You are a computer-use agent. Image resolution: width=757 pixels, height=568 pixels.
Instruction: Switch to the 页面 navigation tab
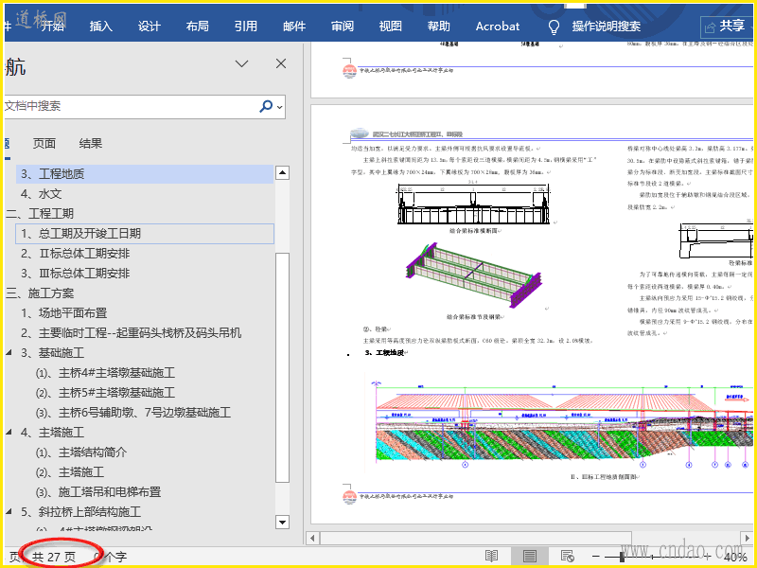(x=44, y=144)
